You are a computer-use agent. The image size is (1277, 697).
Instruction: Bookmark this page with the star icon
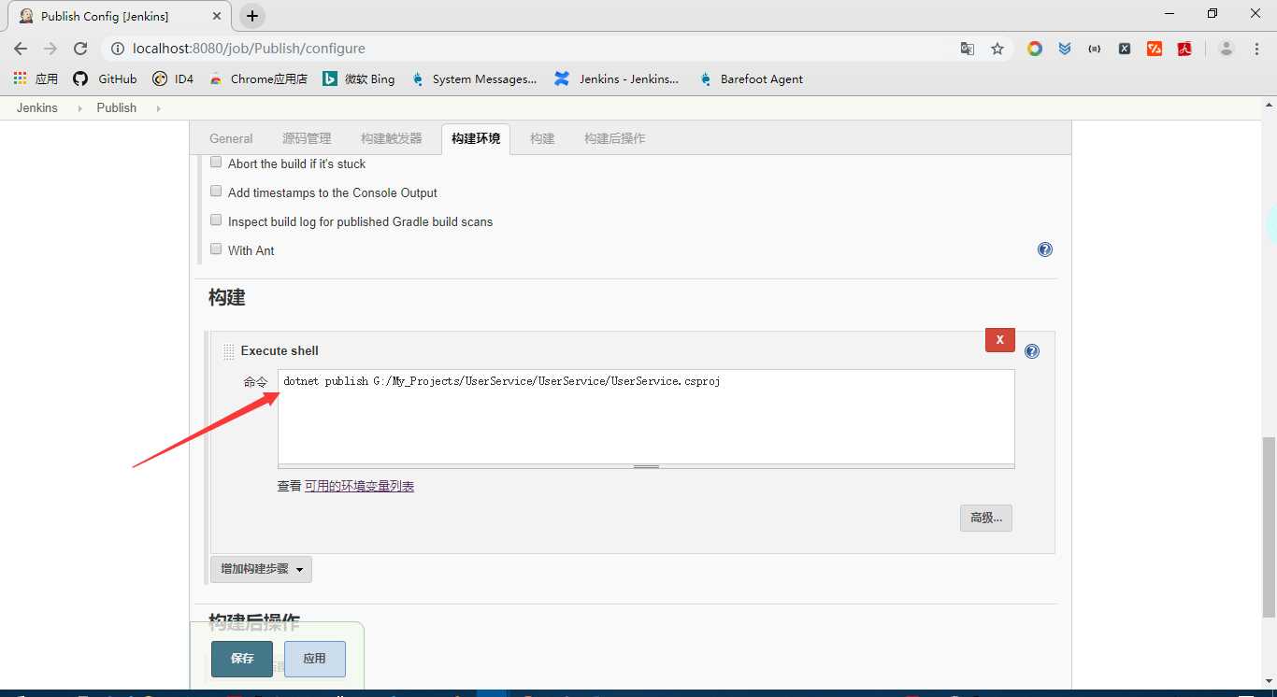pyautogui.click(x=997, y=49)
